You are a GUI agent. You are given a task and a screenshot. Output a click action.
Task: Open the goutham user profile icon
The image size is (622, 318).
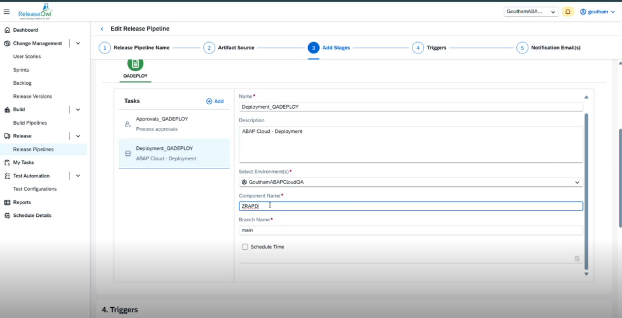583,11
